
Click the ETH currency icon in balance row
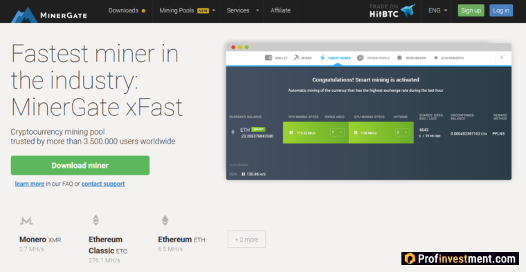[233, 132]
